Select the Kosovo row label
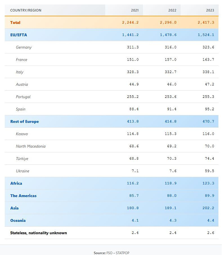The width and height of the screenshot is (222, 255). click(x=22, y=134)
